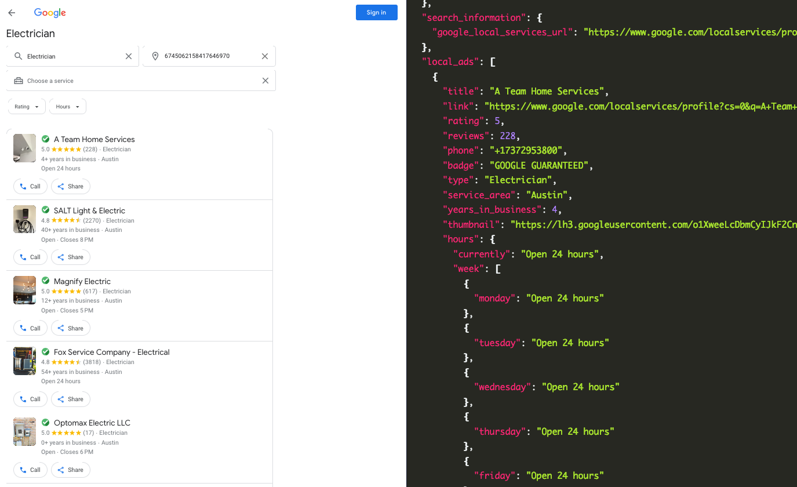The image size is (797, 487).
Task: Focus the location input 6745062158417646970
Action: click(x=209, y=56)
